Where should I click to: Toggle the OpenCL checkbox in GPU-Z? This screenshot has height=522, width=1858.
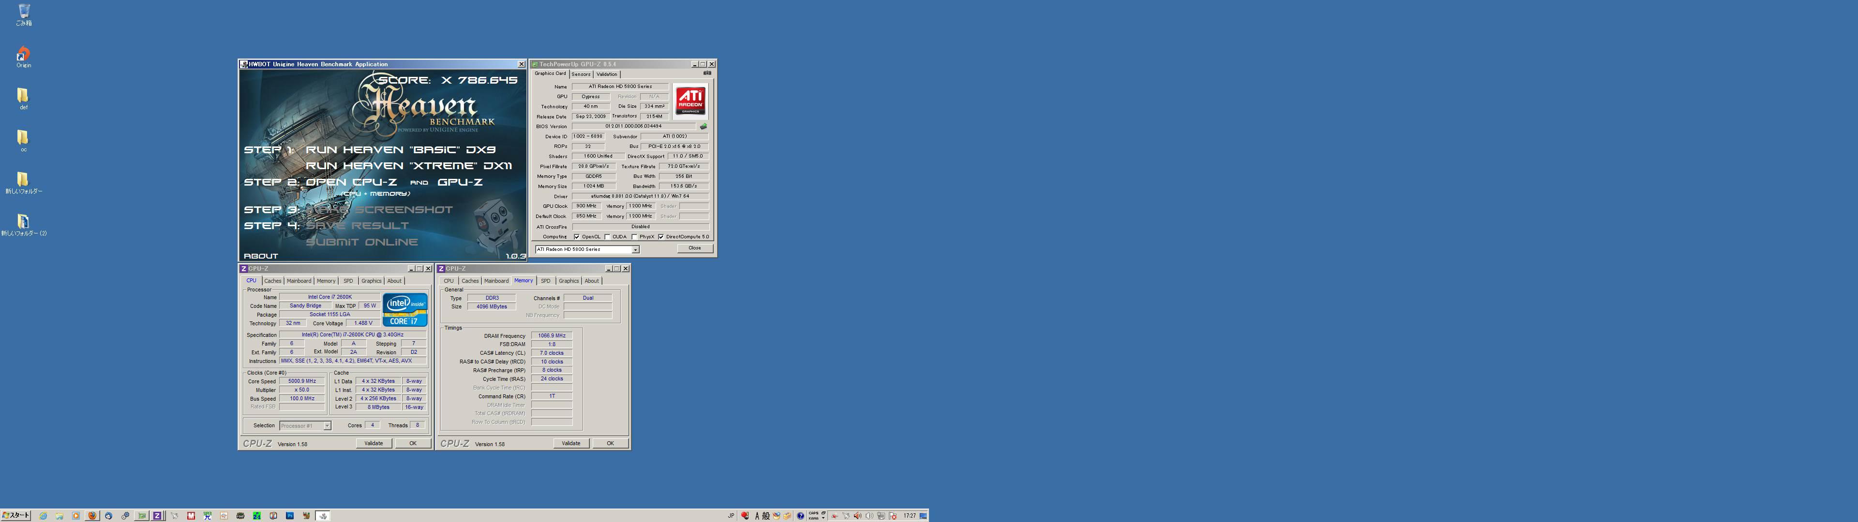[576, 236]
